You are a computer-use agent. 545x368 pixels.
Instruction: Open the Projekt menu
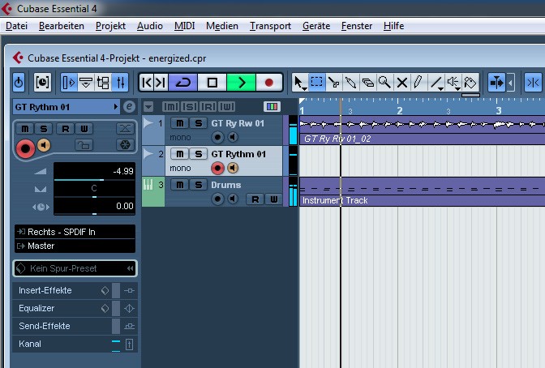pos(110,26)
